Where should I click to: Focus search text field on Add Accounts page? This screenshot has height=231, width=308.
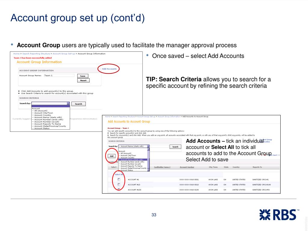tap(159, 146)
